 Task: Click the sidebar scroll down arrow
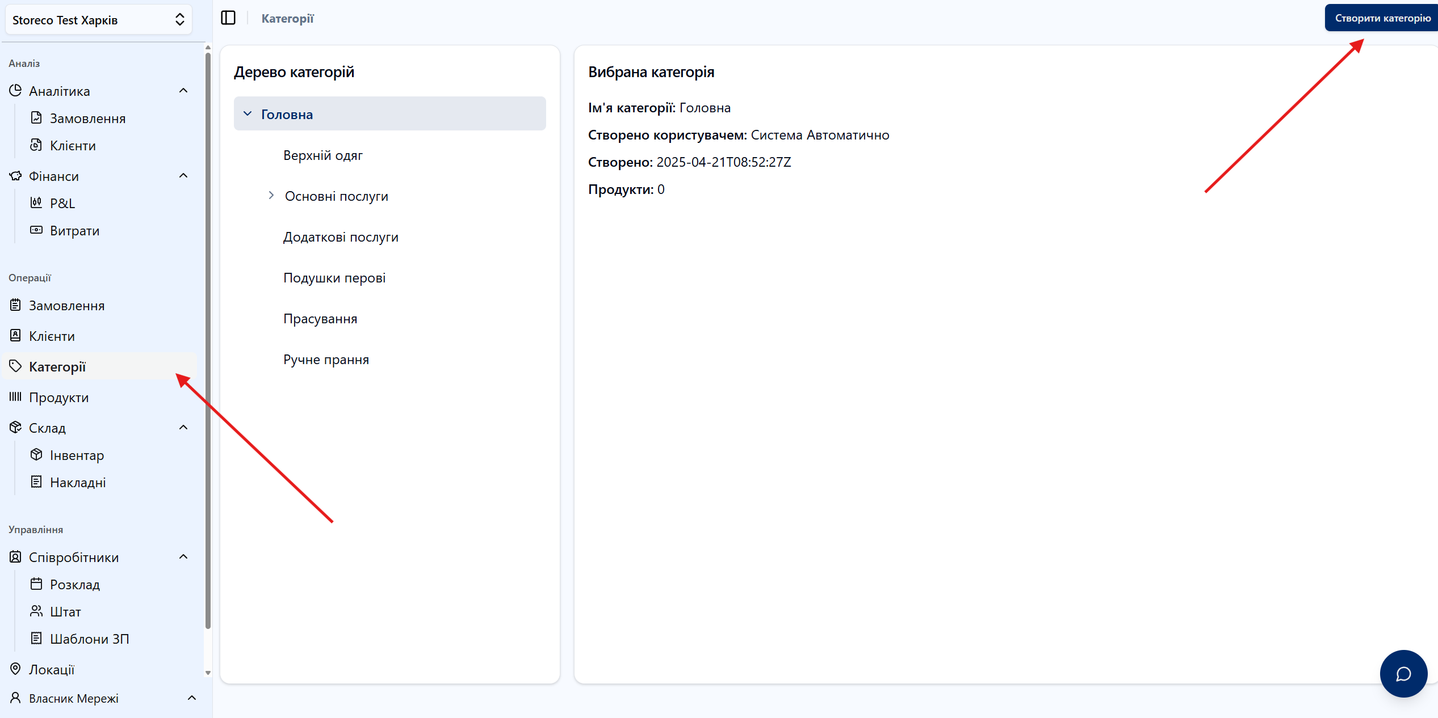click(208, 673)
